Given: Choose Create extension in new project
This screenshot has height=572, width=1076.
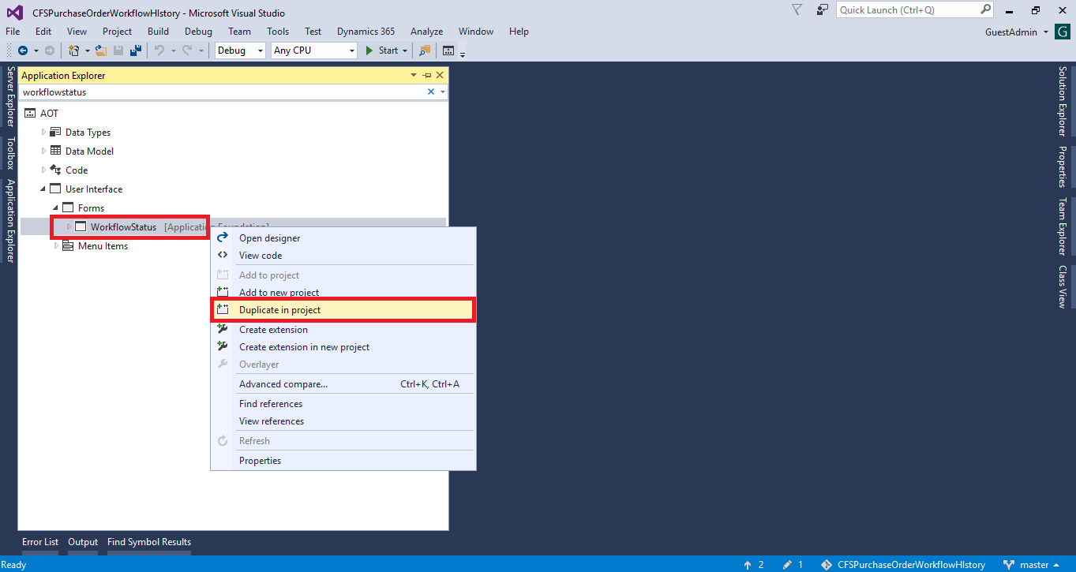Looking at the screenshot, I should point(343,346).
